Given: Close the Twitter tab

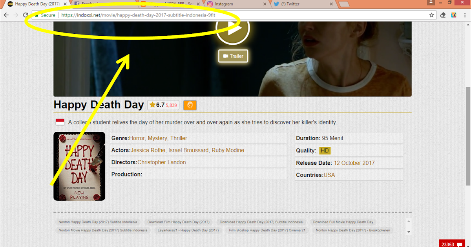Looking at the screenshot, I should pos(331,4).
